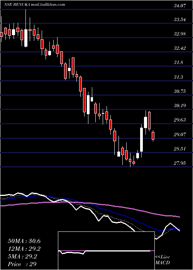Click the 28.51 price axis label
The image size is (193, 270).
[x=180, y=148]
